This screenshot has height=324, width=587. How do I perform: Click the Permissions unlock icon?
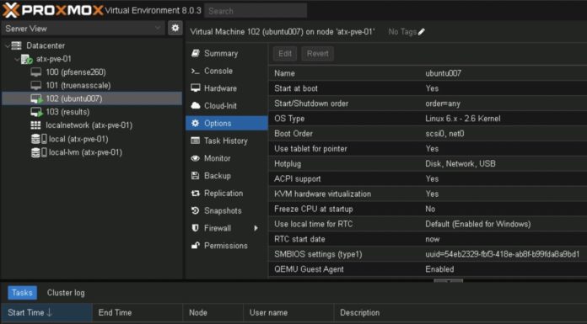[x=195, y=246]
